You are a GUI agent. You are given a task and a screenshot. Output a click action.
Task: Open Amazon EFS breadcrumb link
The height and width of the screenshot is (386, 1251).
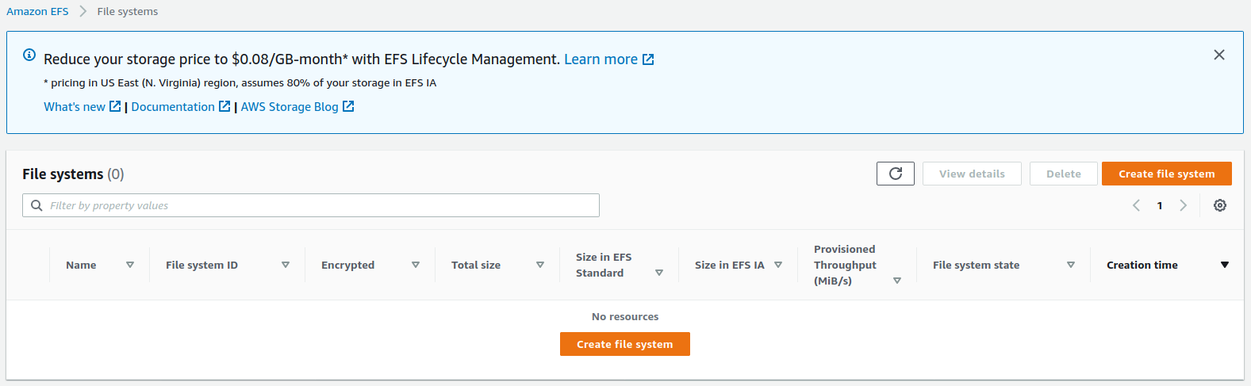point(37,12)
